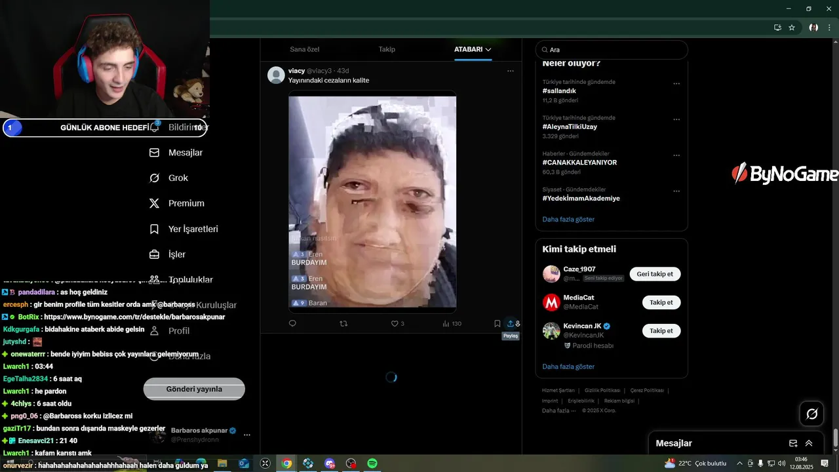The width and height of the screenshot is (839, 472).
Task: Bookmark this page with the star icon
Action: pyautogui.click(x=792, y=28)
